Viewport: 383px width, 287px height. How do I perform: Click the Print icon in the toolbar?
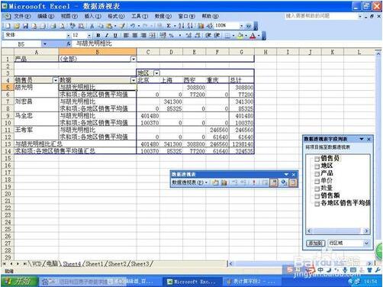[x=53, y=26]
